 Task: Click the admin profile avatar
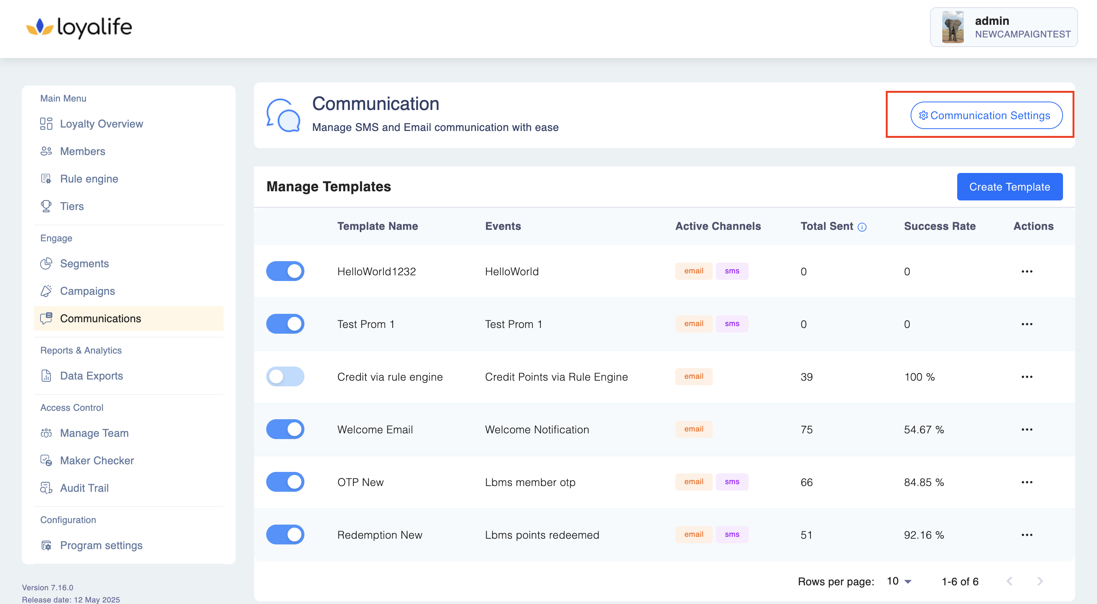pyautogui.click(x=953, y=27)
